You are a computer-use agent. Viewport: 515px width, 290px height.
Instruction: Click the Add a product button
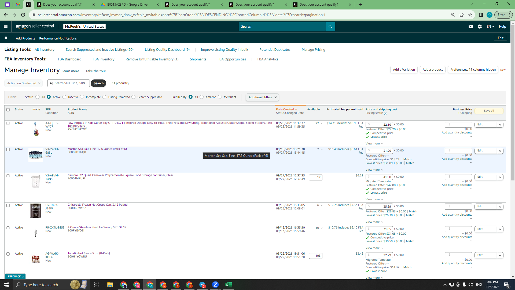click(433, 70)
